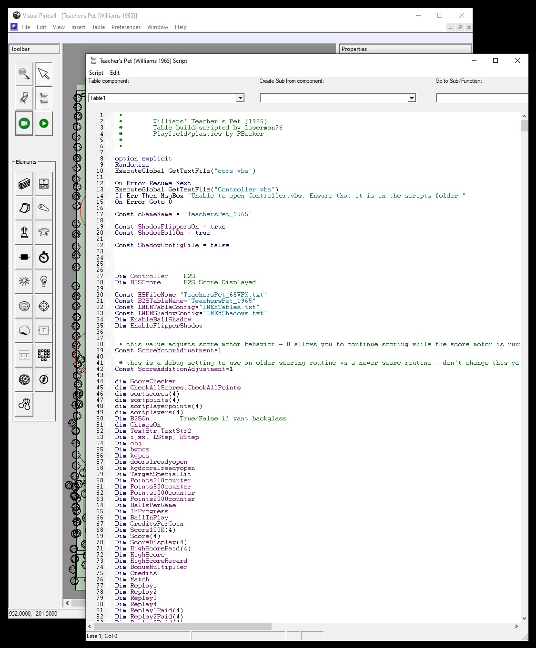Click the Wall element tool
This screenshot has width=536, height=648.
24,184
